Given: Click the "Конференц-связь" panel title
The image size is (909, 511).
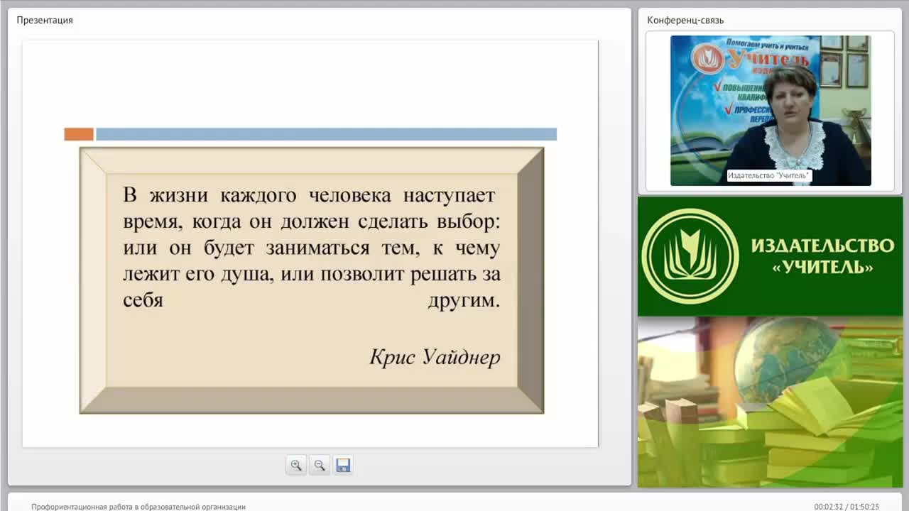Looking at the screenshot, I should [685, 20].
